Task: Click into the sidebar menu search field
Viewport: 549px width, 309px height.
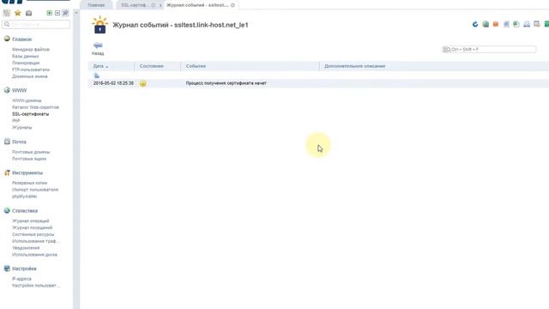Action: click(x=36, y=24)
